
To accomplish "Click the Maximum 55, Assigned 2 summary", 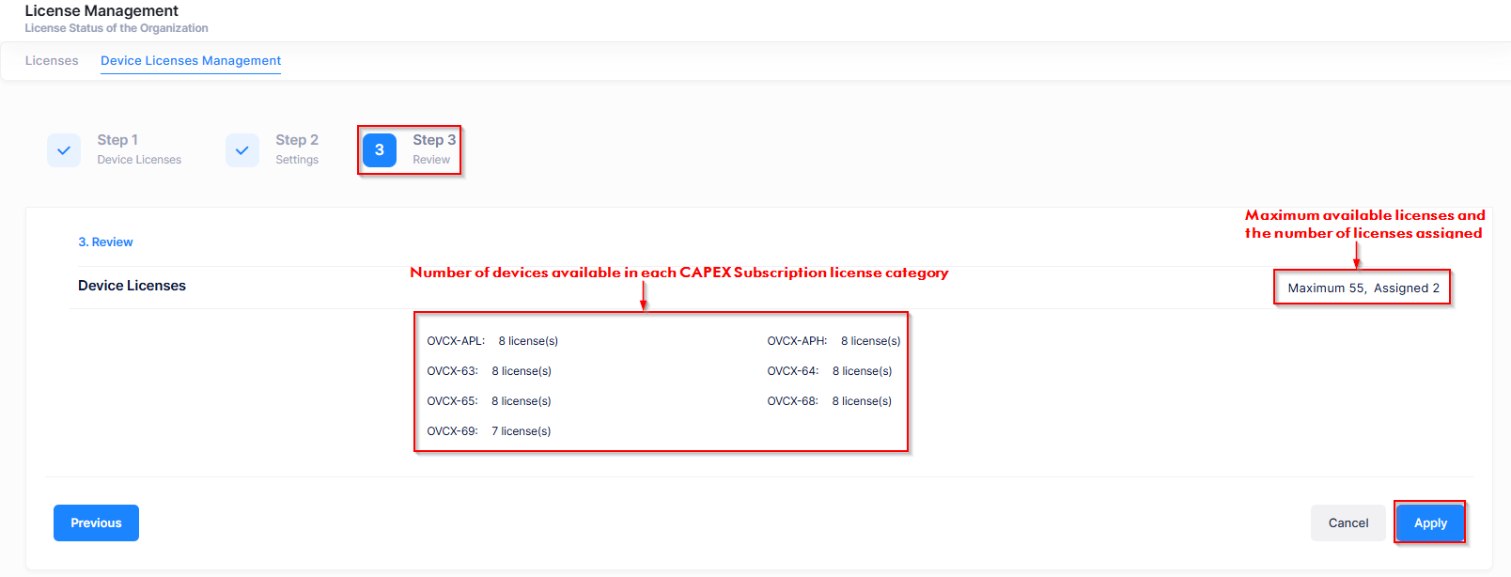I will point(1363,288).
